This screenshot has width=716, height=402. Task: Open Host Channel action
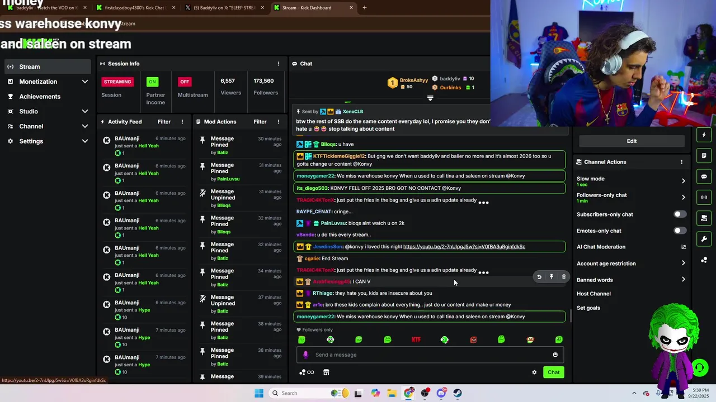pyautogui.click(x=593, y=294)
